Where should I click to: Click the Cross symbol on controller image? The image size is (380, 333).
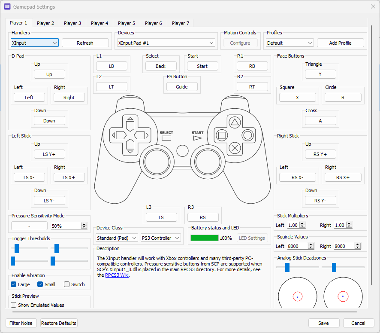click(235, 148)
